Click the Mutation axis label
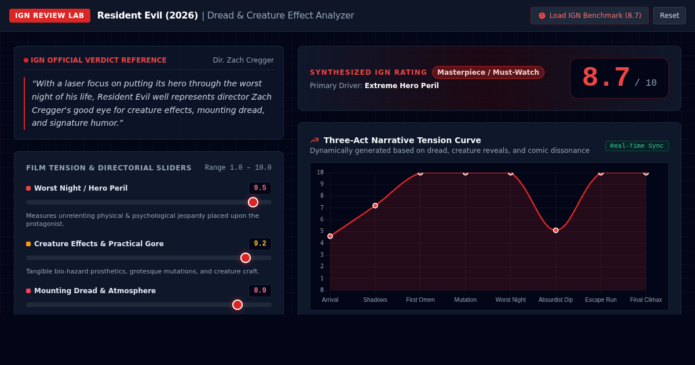695x365 pixels. click(466, 300)
